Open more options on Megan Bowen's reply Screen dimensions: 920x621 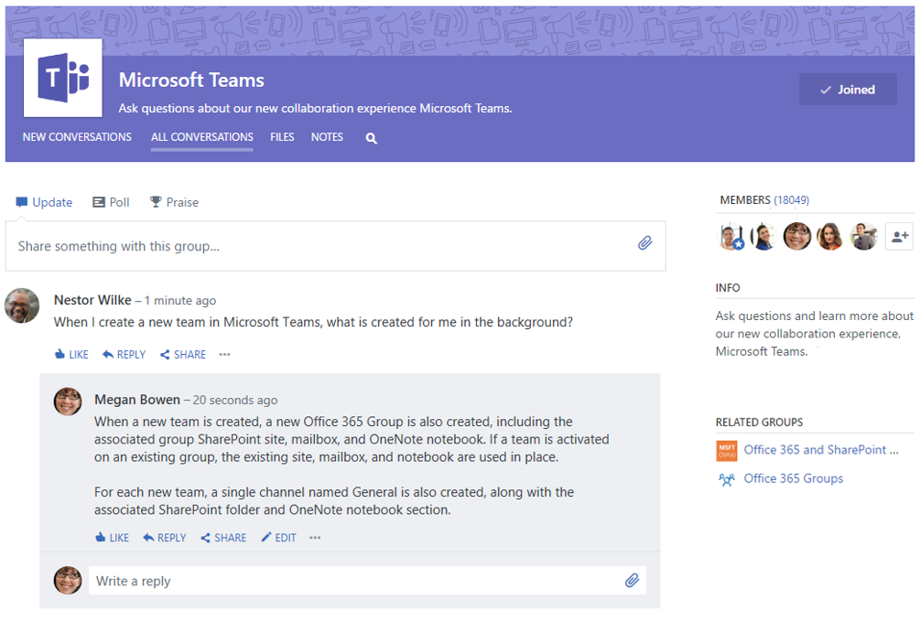coord(315,537)
